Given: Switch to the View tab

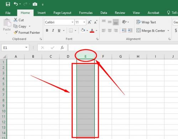Looking at the screenshot, I should [136, 13].
